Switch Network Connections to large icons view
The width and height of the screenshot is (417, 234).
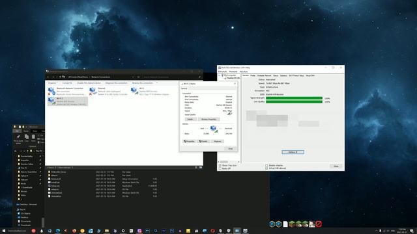[201, 168]
